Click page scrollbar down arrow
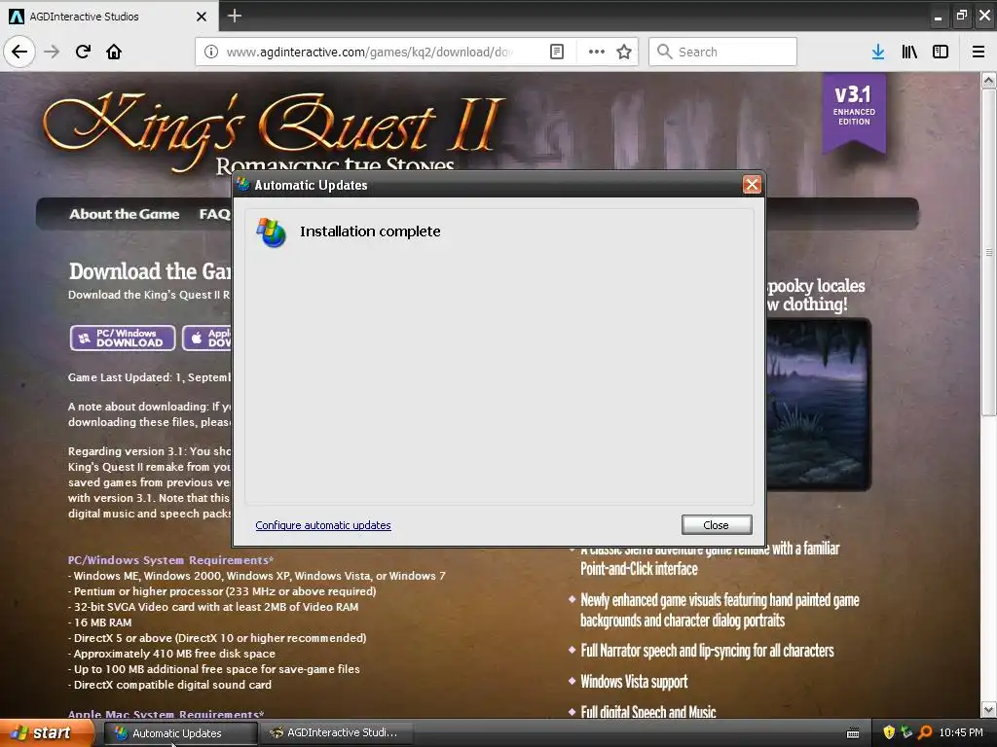The width and height of the screenshot is (997, 747). tap(988, 709)
